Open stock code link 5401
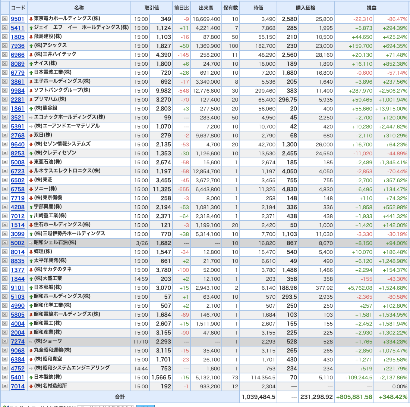This screenshot has height=407, width=410. point(18,378)
